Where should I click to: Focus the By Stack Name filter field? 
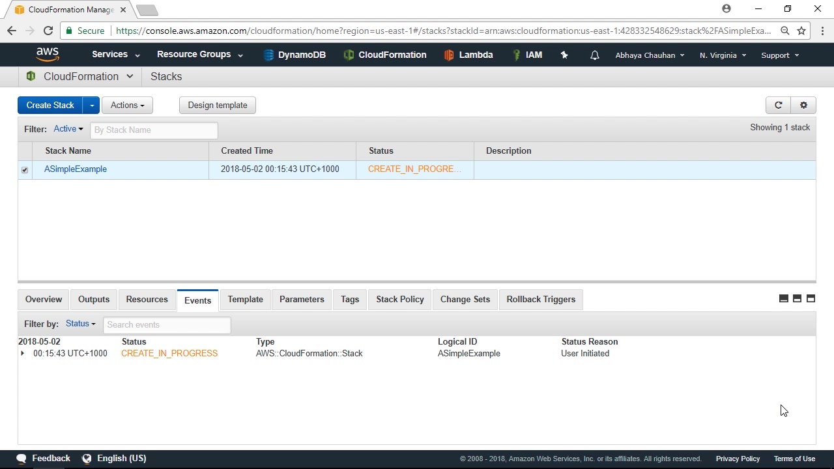point(154,130)
